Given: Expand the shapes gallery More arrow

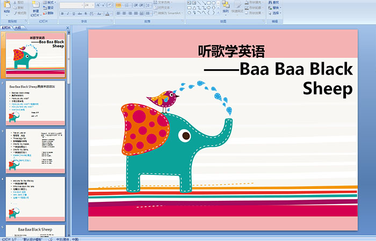Looking at the screenshot, I should 218,12.
